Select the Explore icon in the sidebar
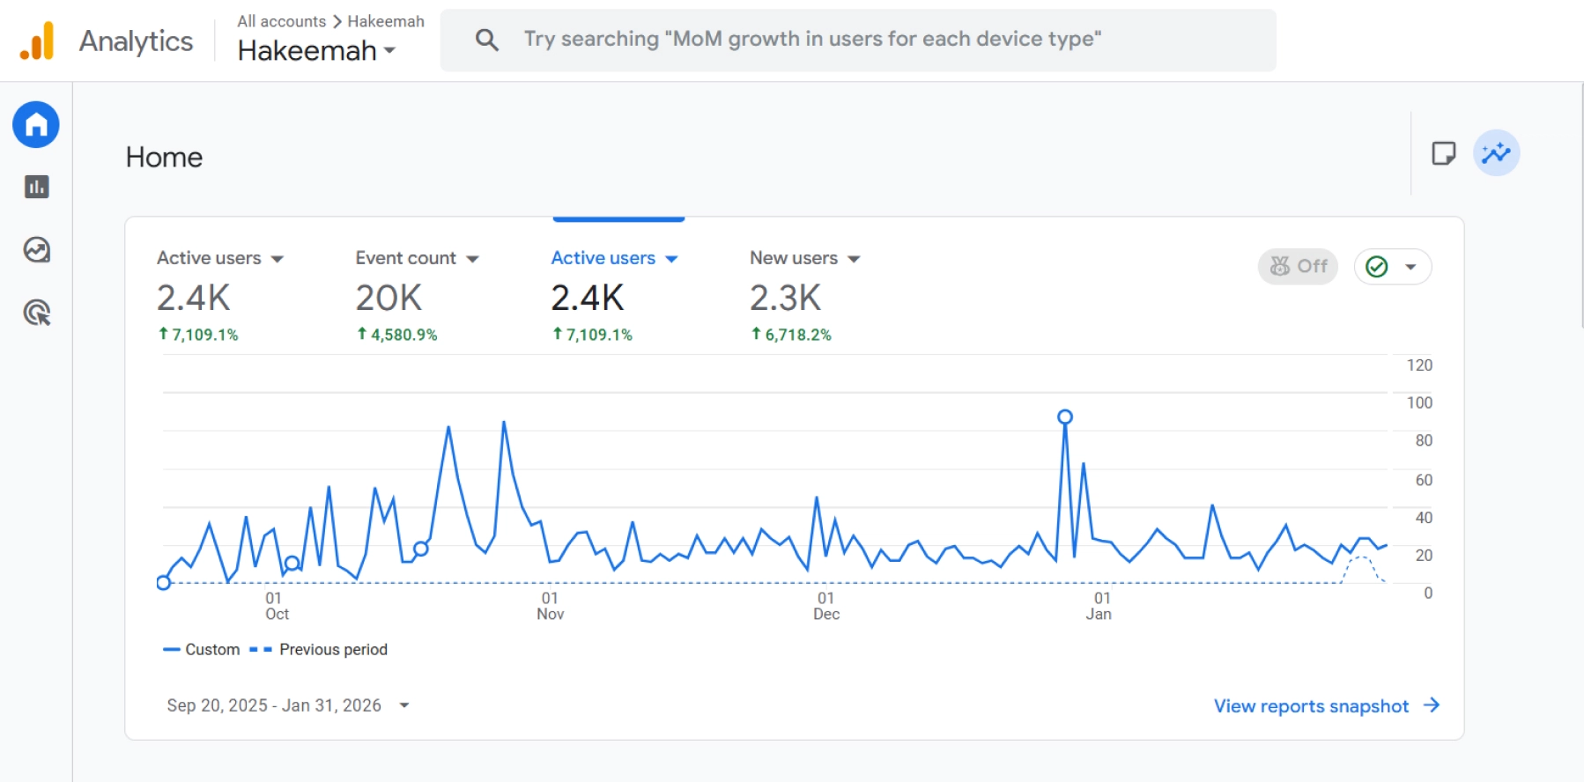1584x782 pixels. 35,250
